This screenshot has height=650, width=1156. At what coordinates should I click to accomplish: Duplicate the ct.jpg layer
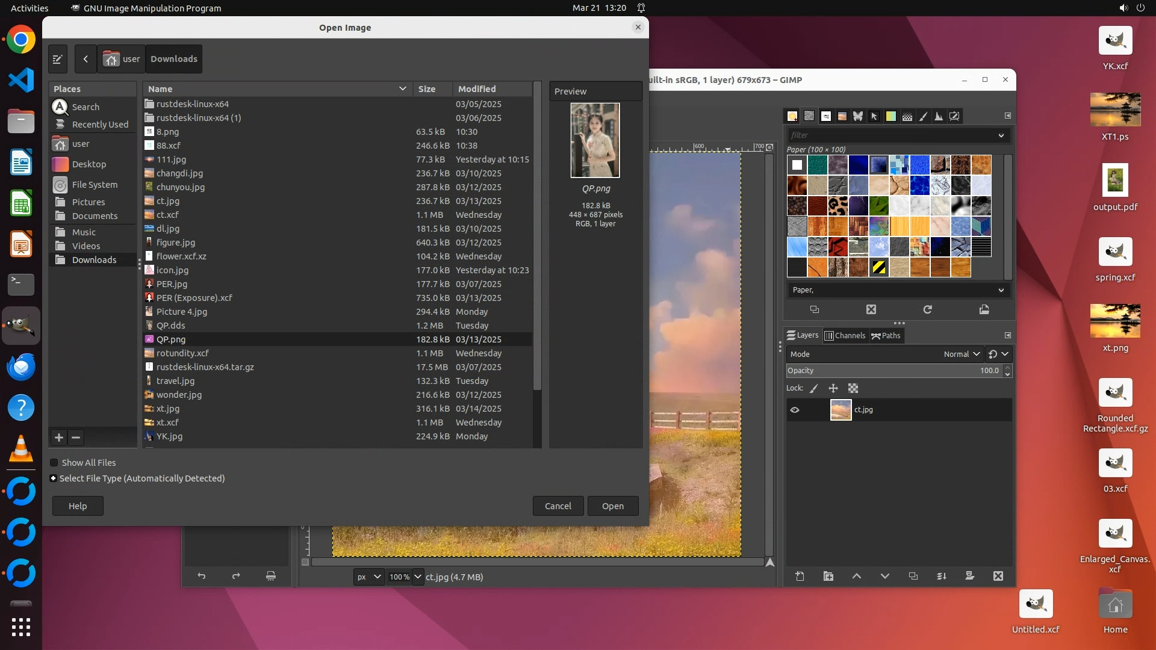coord(913,576)
